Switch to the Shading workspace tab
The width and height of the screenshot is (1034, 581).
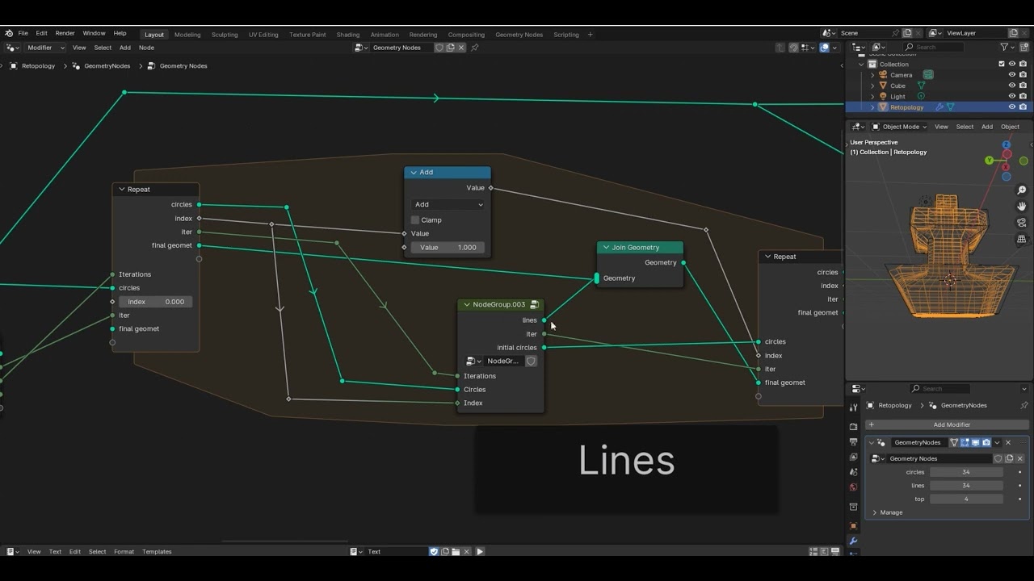(x=348, y=35)
